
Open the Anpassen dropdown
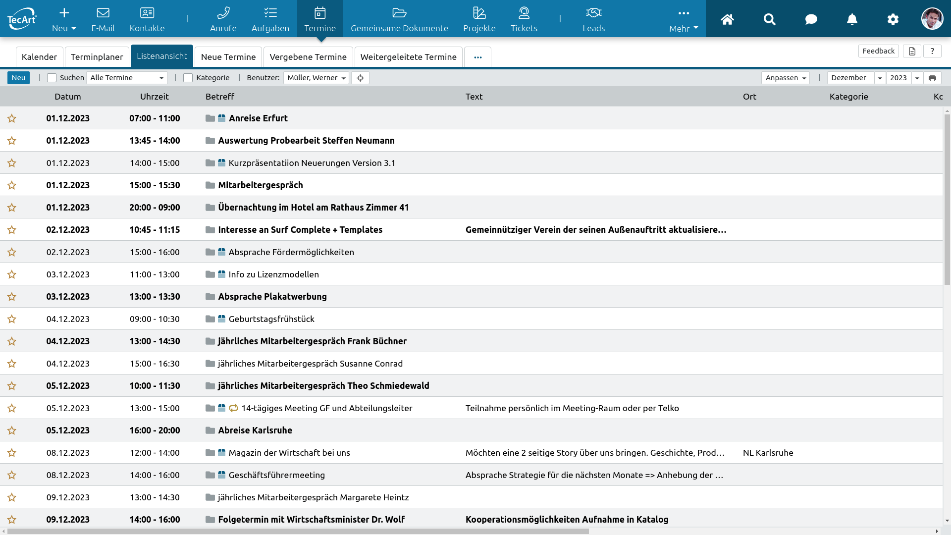point(785,78)
